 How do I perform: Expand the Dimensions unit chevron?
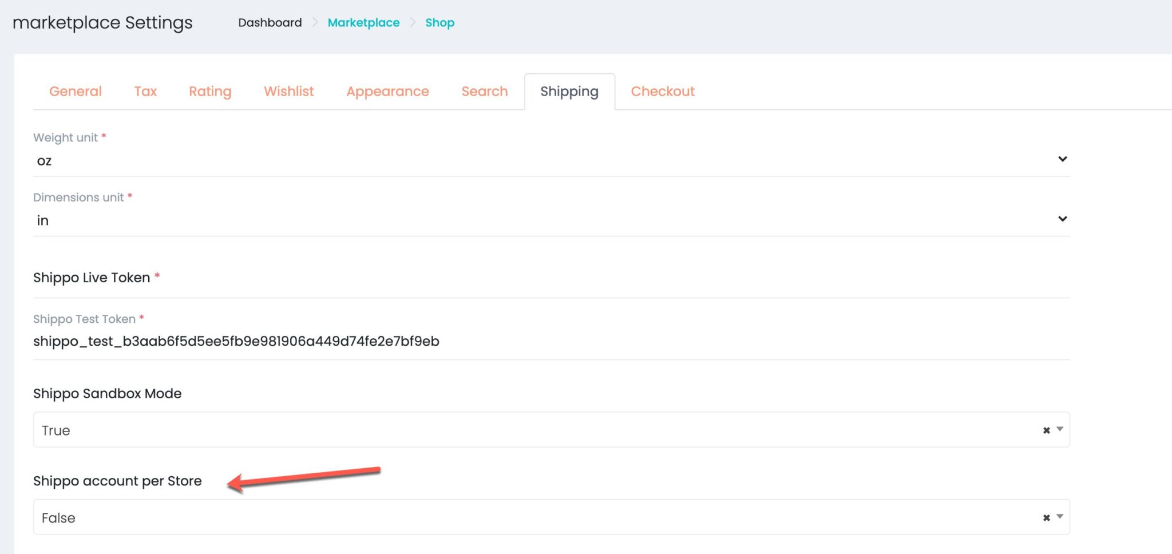(1062, 219)
